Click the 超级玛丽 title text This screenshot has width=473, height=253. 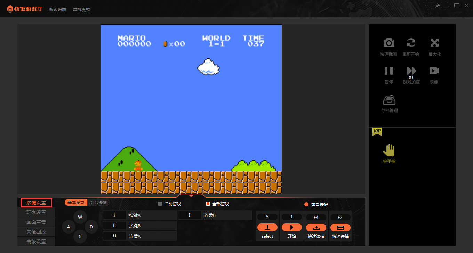point(58,10)
